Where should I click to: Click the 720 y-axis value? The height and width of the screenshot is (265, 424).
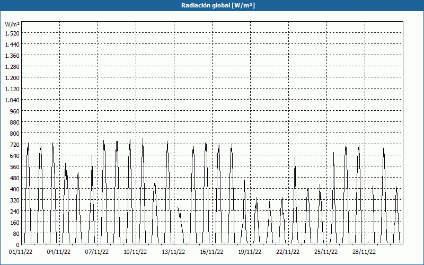pyautogui.click(x=15, y=145)
